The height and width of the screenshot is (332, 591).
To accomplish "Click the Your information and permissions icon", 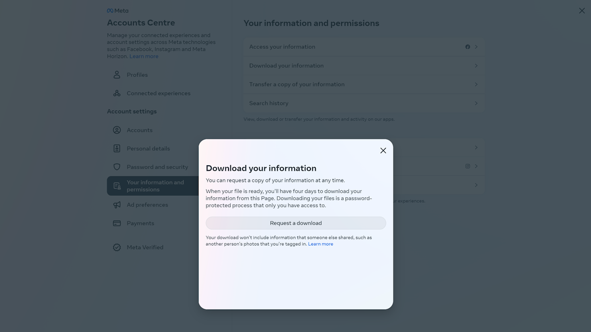I will [x=117, y=186].
